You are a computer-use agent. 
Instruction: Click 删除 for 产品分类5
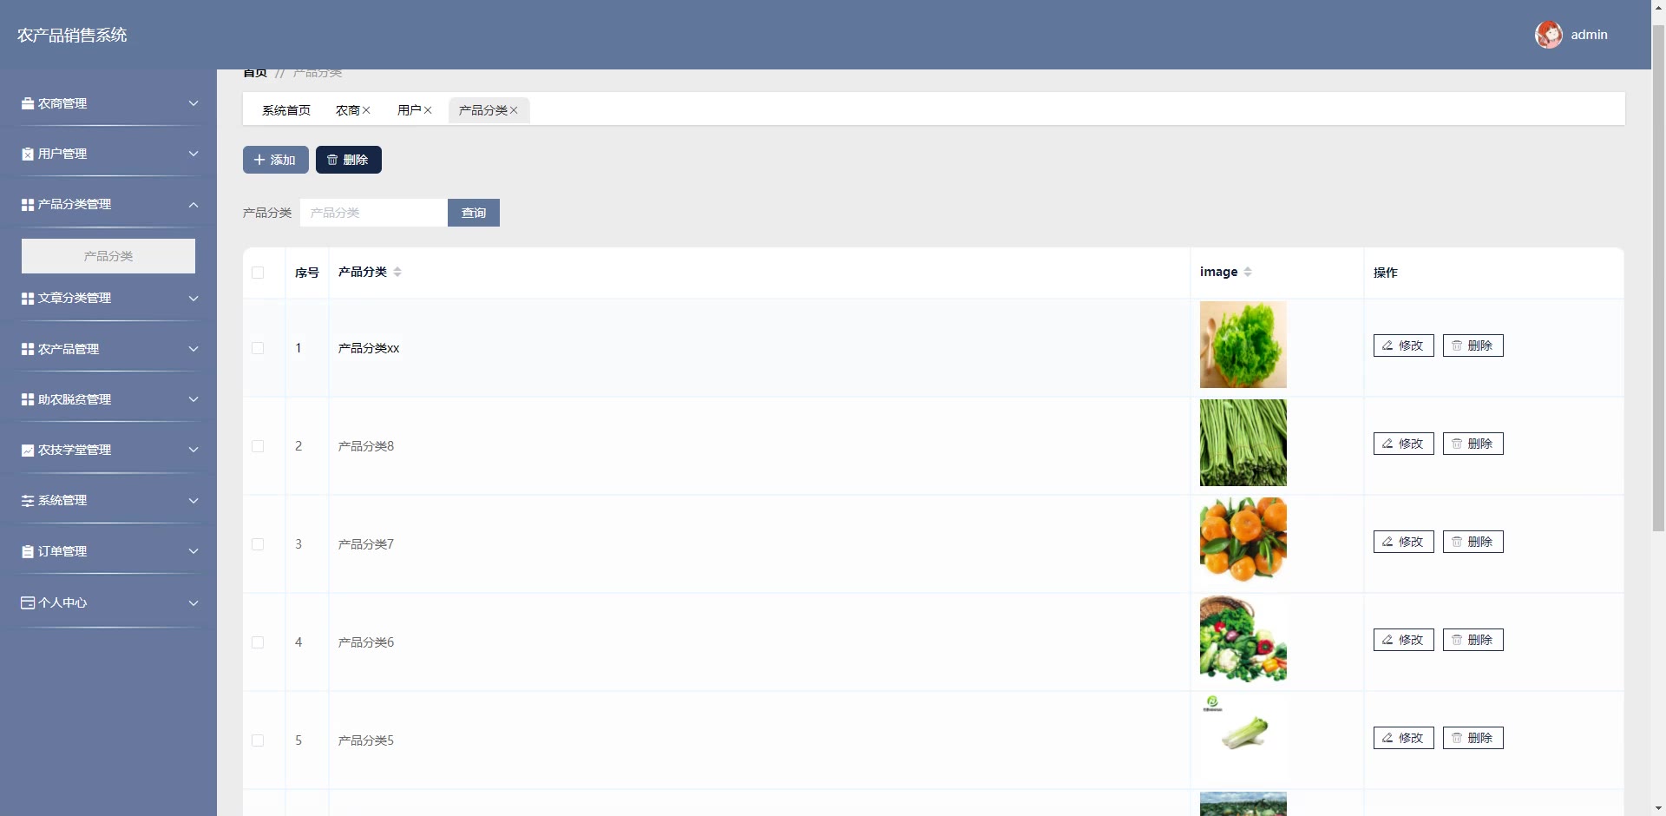pyautogui.click(x=1473, y=738)
